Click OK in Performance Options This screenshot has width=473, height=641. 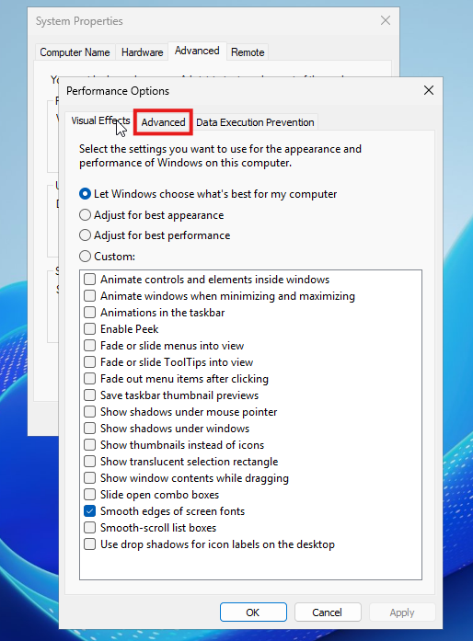(x=253, y=612)
